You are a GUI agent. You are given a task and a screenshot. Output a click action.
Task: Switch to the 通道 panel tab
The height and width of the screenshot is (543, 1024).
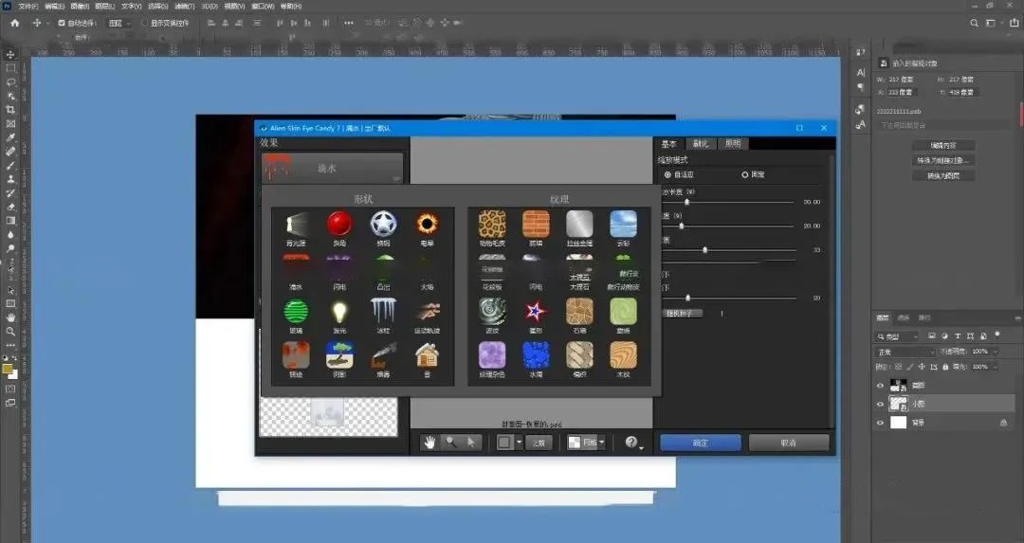(904, 317)
